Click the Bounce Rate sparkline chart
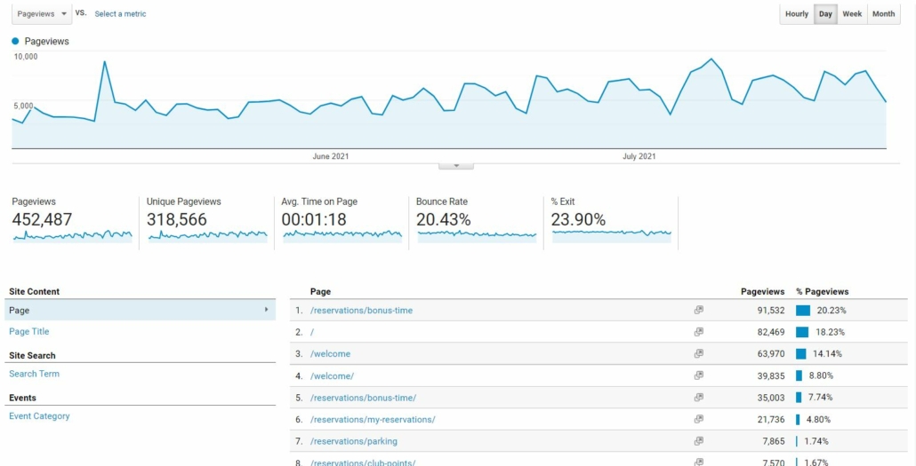 coord(477,234)
